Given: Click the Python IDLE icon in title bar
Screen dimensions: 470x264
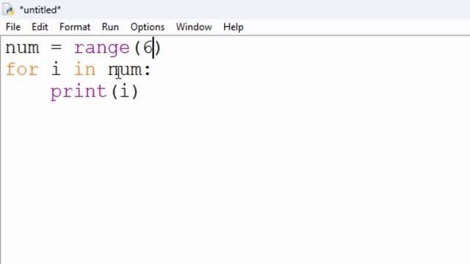Looking at the screenshot, I should [x=8, y=10].
